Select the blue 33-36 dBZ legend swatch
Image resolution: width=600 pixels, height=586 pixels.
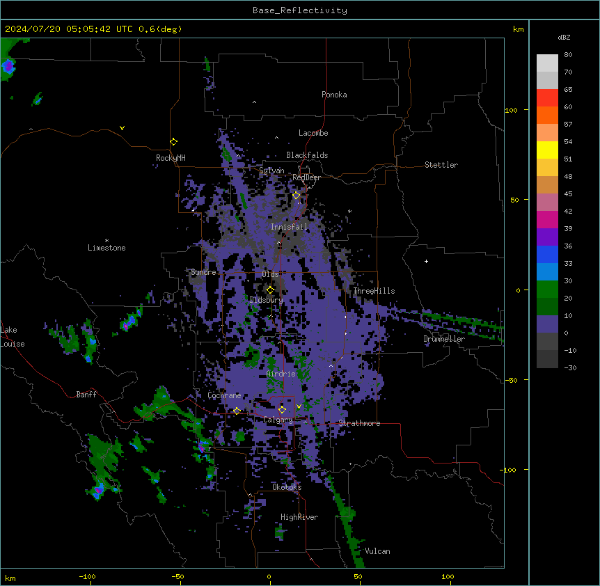click(547, 254)
